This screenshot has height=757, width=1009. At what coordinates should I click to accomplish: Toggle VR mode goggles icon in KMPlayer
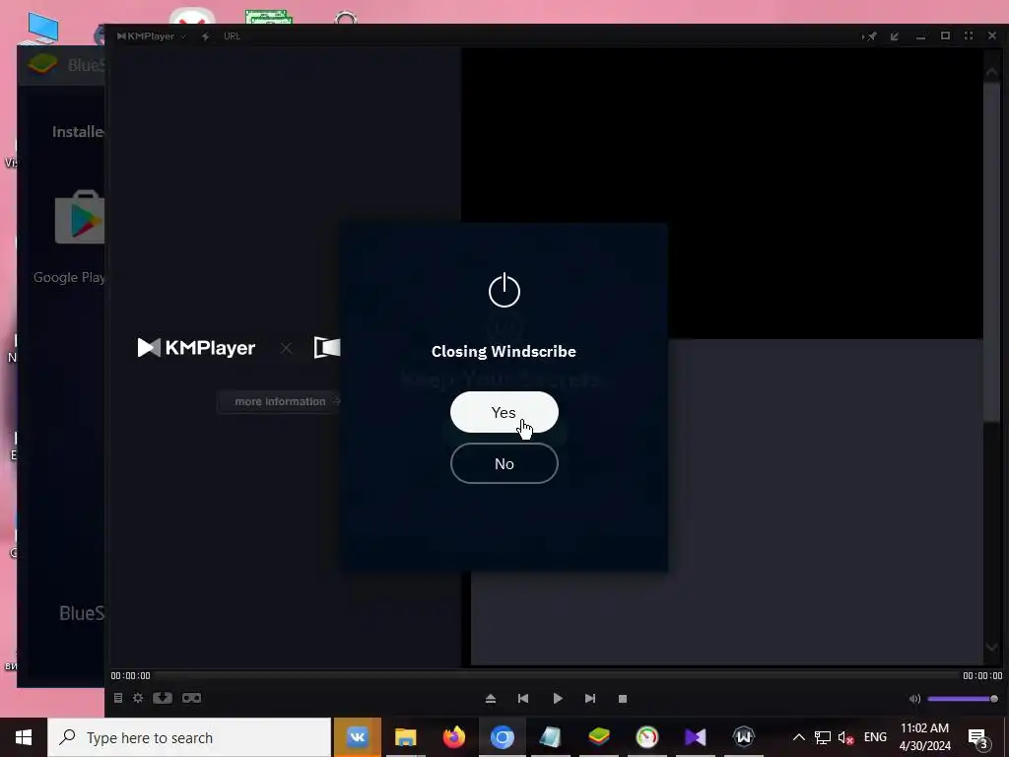pos(192,698)
